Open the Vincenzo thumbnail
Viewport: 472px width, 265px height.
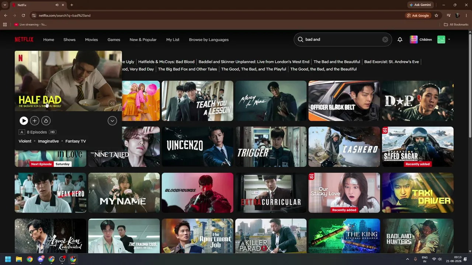click(197, 147)
